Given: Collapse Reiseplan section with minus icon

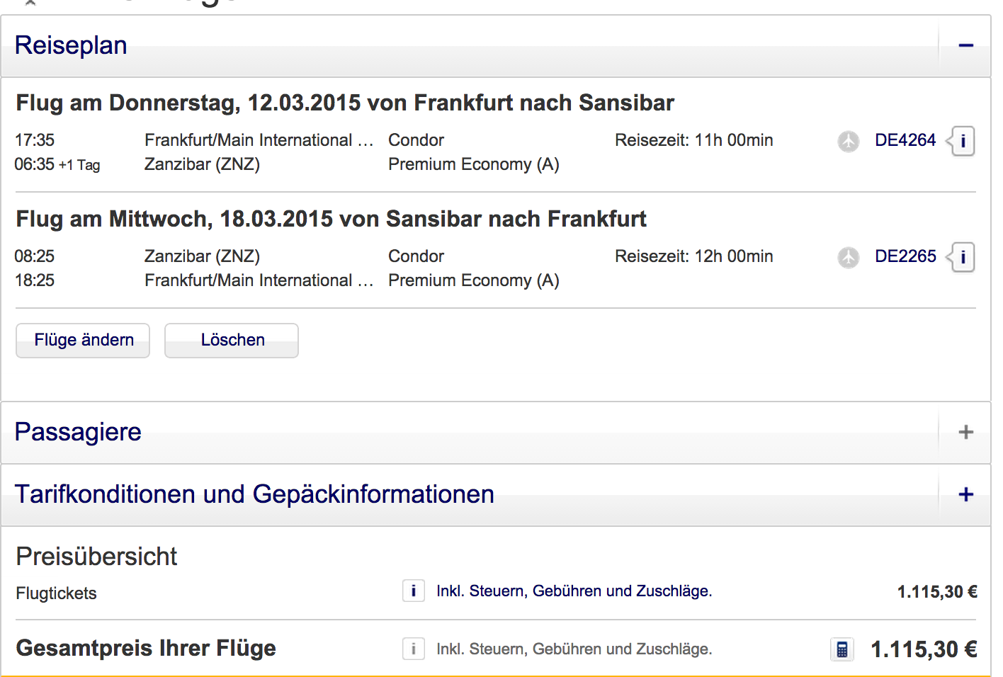Looking at the screenshot, I should pyautogui.click(x=965, y=46).
